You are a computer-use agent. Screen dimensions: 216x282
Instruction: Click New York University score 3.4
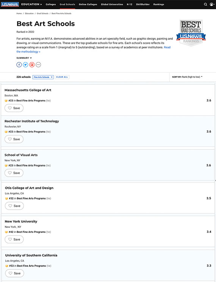click(209, 232)
